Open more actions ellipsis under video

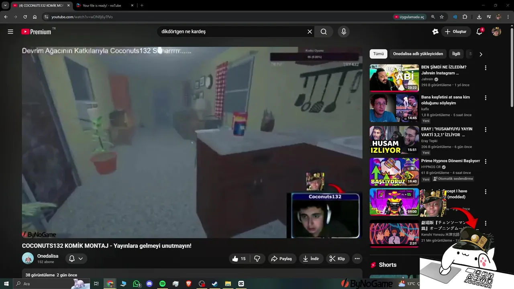coord(357,259)
